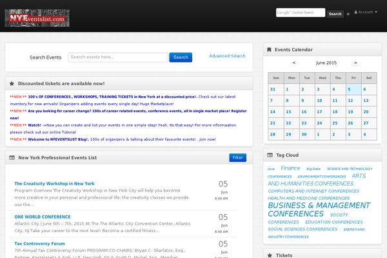Click the Society Conferences tag

[x=308, y=219]
